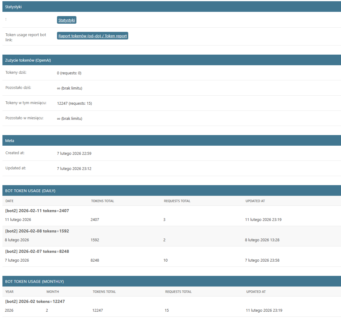Select the [bot2] 2026-02 tokens=12247 monthly row title
This screenshot has width=341, height=322.
35,301
